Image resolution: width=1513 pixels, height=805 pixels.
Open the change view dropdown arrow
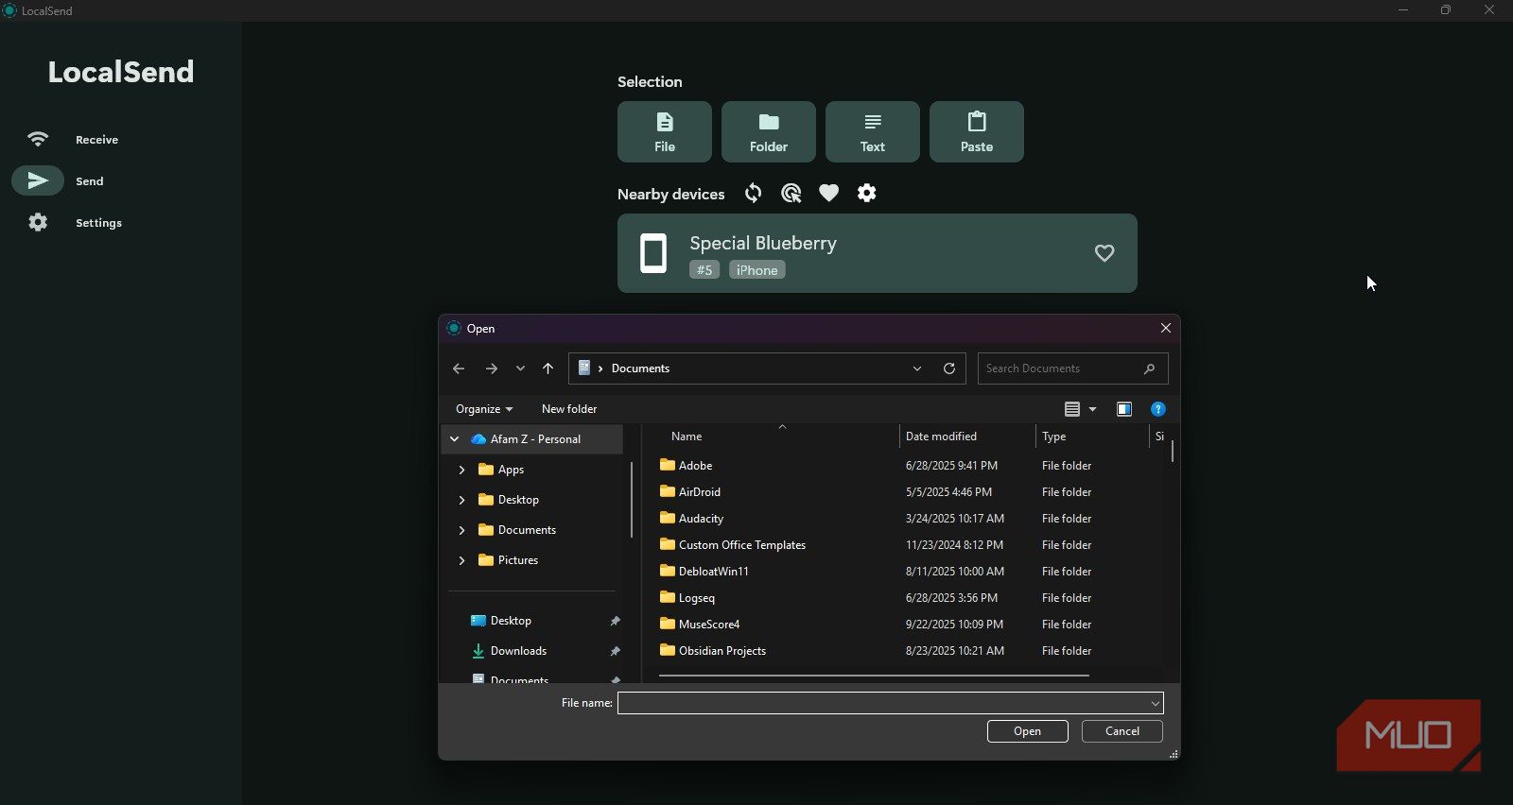click(x=1093, y=409)
